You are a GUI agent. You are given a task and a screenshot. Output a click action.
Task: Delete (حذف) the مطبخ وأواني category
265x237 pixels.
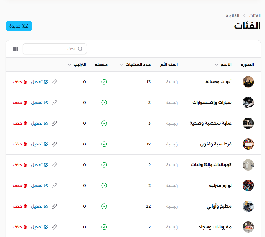(x=20, y=206)
